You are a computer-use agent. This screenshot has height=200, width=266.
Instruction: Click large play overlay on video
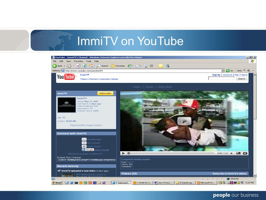click(184, 121)
